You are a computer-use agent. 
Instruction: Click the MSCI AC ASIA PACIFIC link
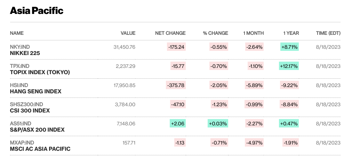(40, 149)
